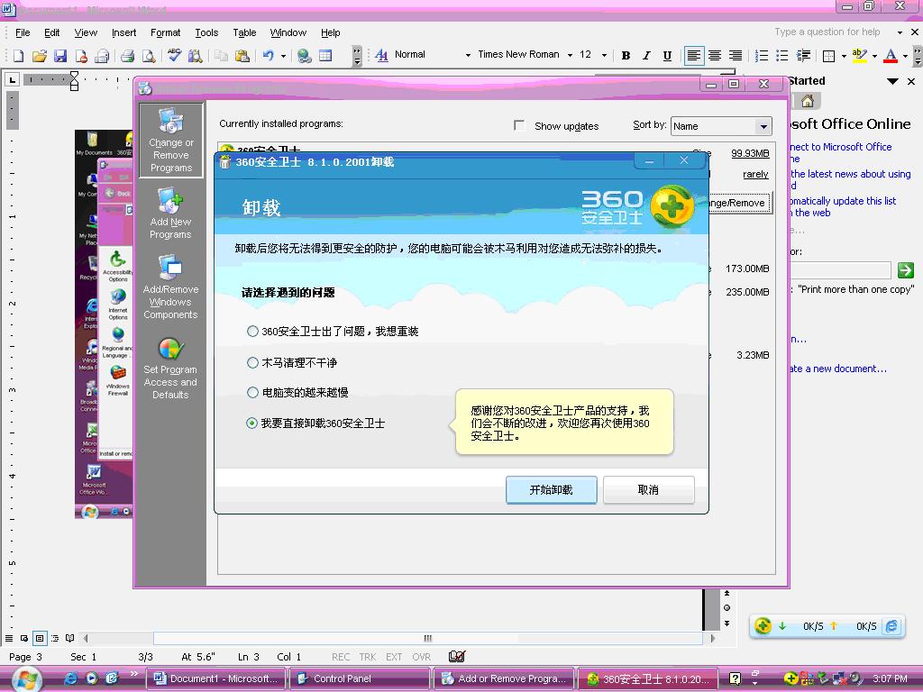Go to task pane Home icon
Screen dimensions: 923x692
click(x=808, y=101)
